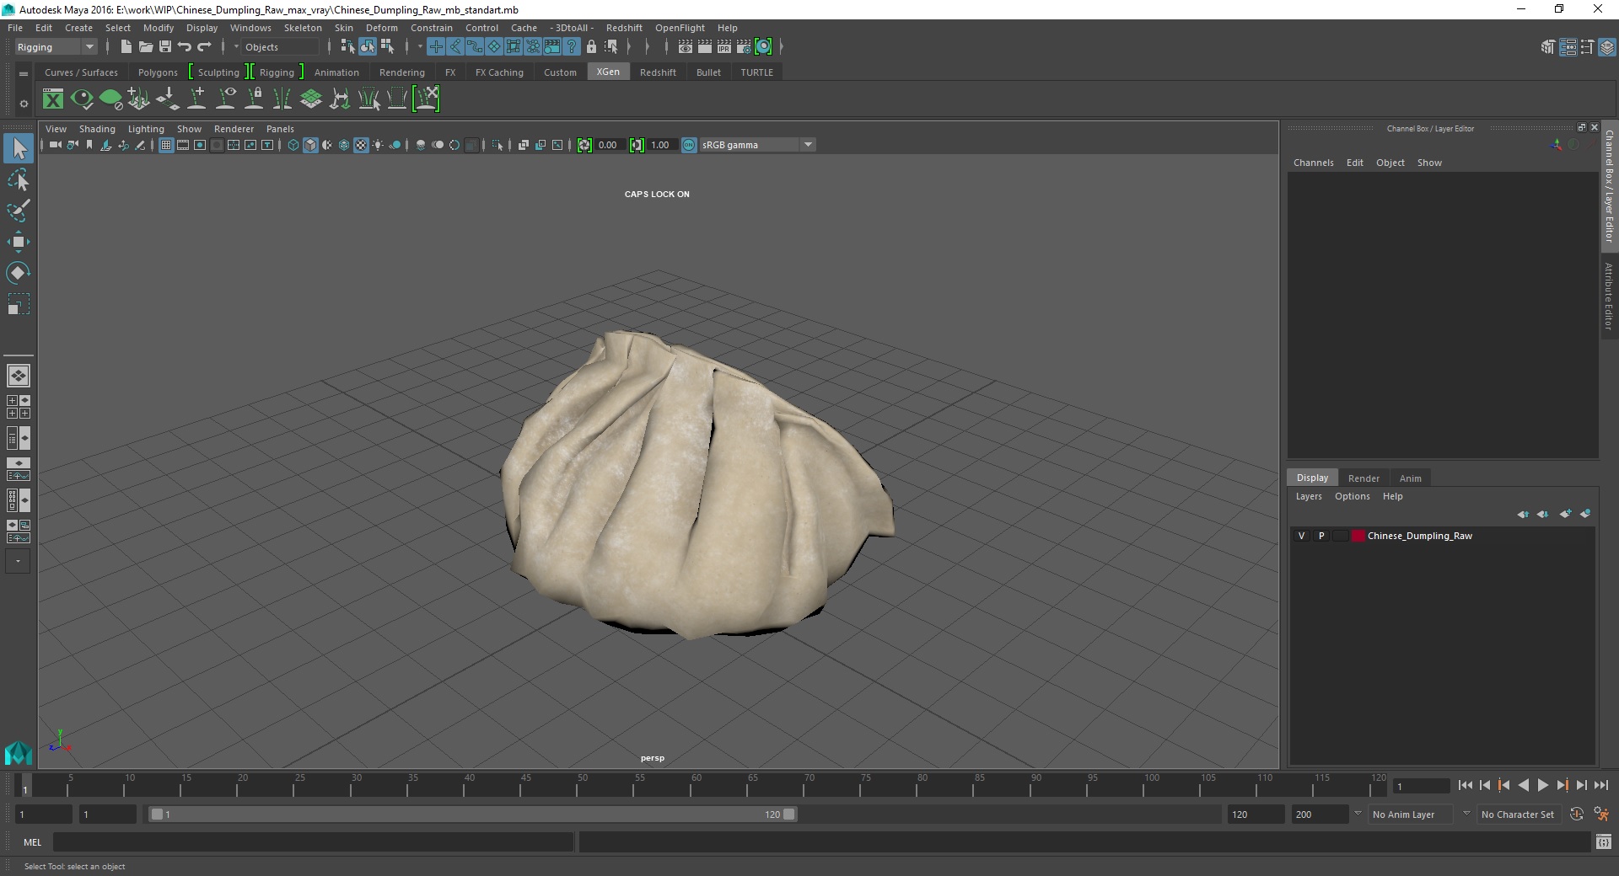Pick the Paint Selection tool
The height and width of the screenshot is (876, 1619).
pos(19,210)
